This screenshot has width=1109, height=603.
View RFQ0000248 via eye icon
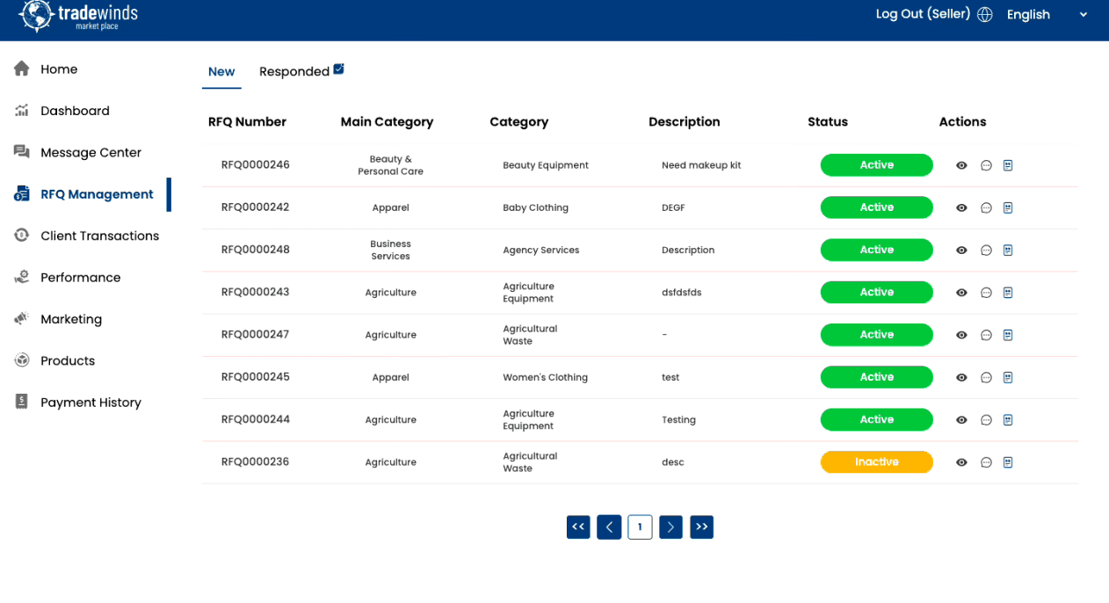tap(961, 251)
